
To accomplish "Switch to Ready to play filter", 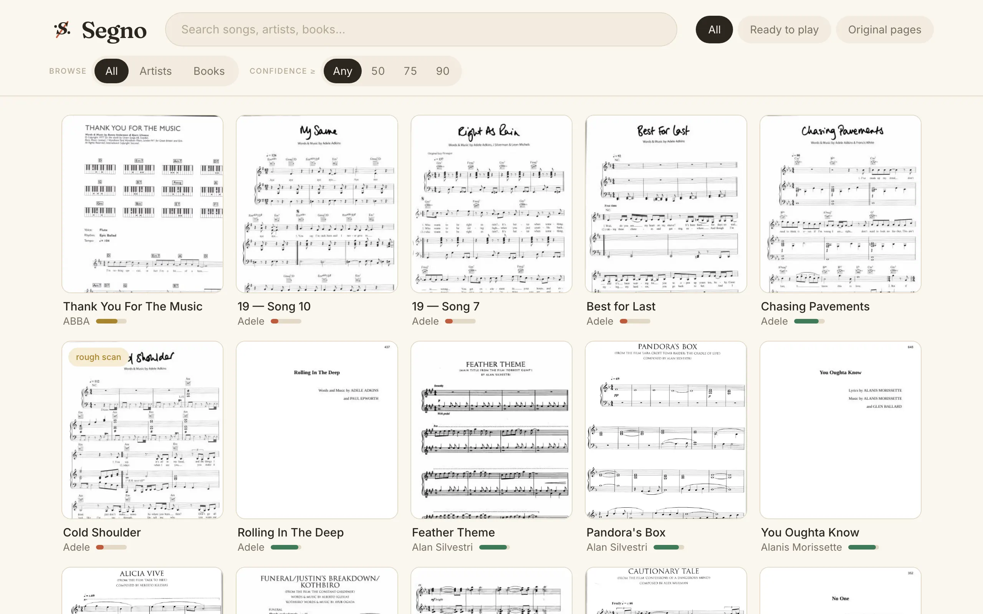I will 784,30.
